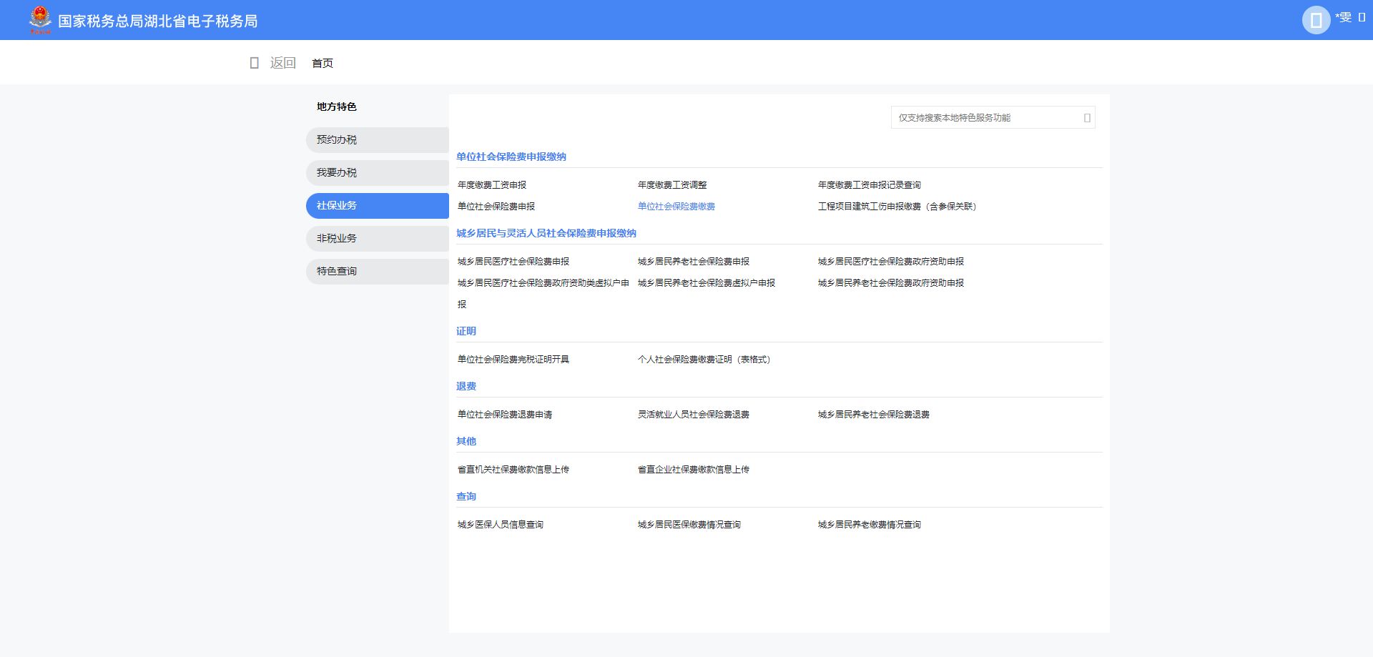This screenshot has height=657, width=1373.
Task: Open 城乡居民医疗社会保险费申报
Action: coord(513,262)
